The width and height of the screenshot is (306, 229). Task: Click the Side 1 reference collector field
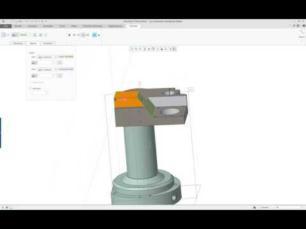click(66, 57)
